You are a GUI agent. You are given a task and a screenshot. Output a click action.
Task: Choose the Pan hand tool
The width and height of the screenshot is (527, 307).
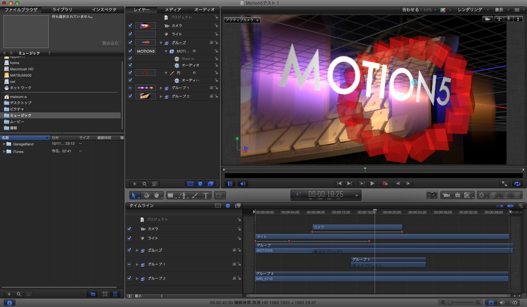coord(157,196)
